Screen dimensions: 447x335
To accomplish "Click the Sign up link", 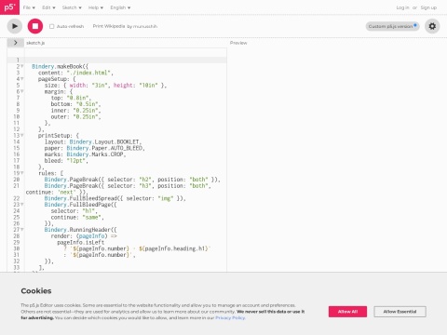I will [x=428, y=7].
